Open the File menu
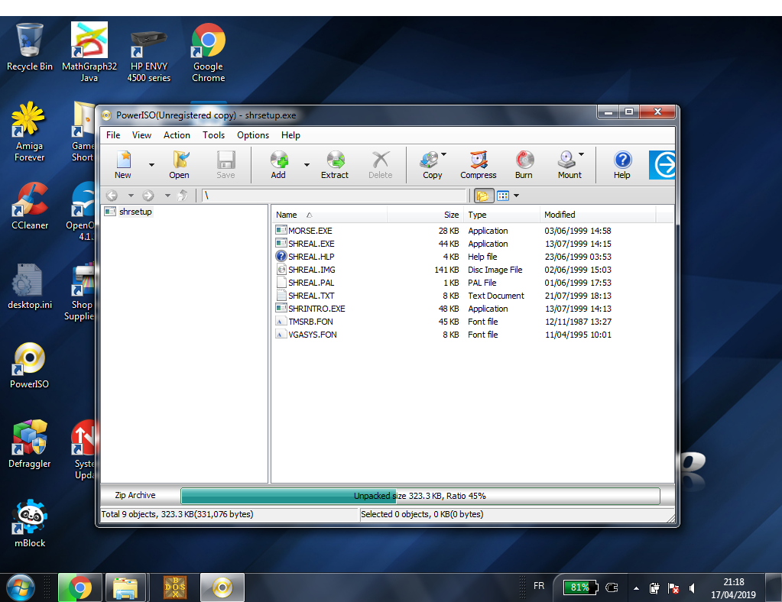This screenshot has height=602, width=782. 113,135
